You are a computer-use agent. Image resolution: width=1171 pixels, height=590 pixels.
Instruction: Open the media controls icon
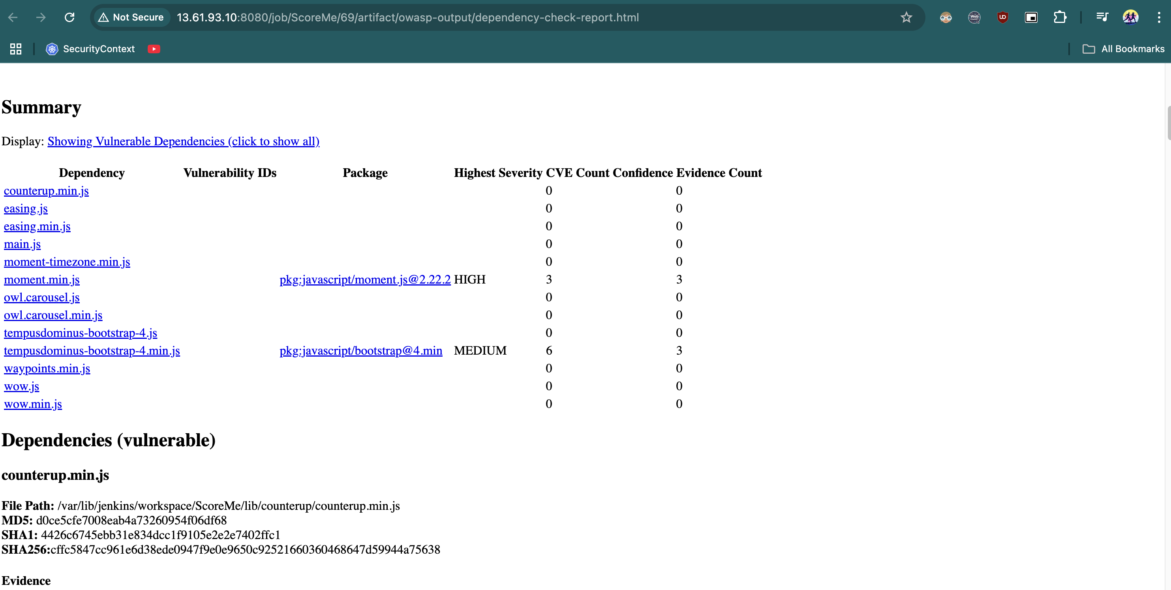point(1102,17)
